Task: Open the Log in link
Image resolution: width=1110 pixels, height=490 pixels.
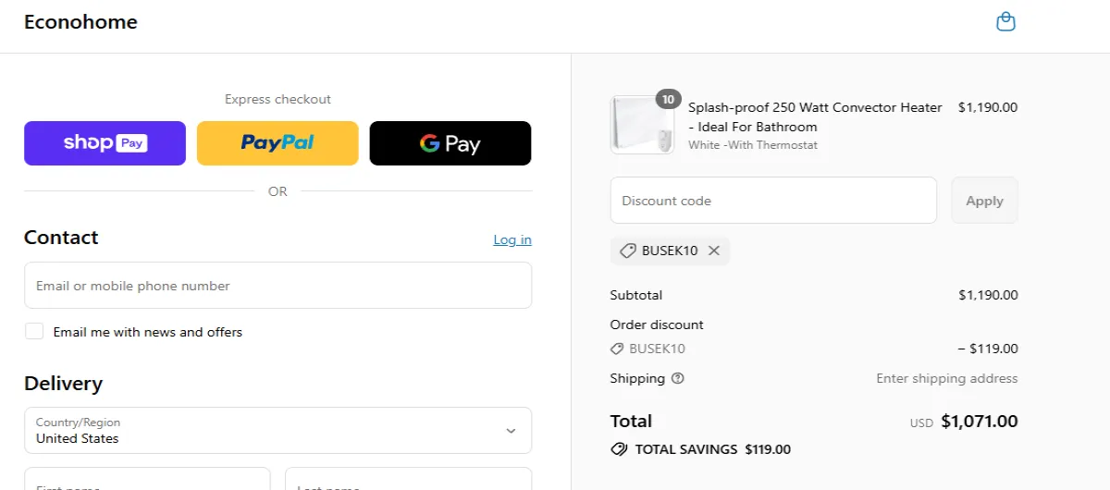Action: pyautogui.click(x=512, y=239)
